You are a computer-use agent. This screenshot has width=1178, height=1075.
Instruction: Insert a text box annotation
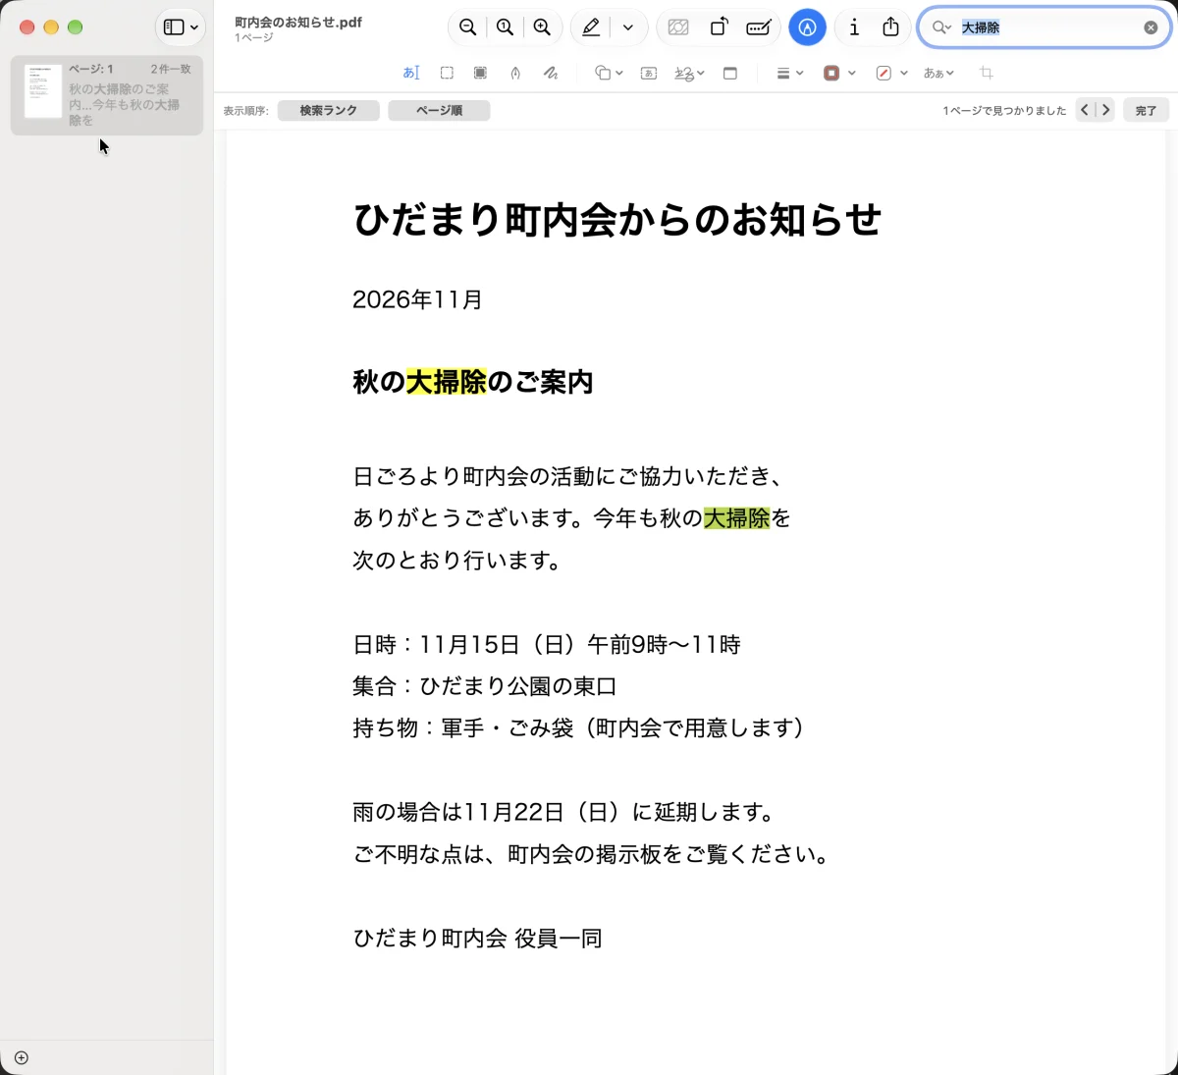click(x=649, y=73)
